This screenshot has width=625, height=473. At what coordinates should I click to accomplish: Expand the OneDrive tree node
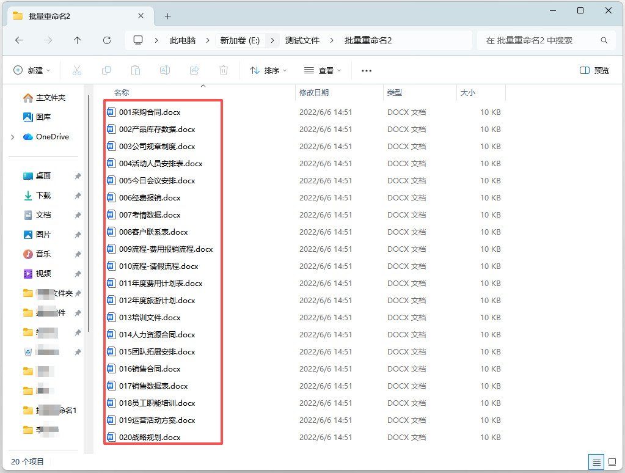pos(13,137)
